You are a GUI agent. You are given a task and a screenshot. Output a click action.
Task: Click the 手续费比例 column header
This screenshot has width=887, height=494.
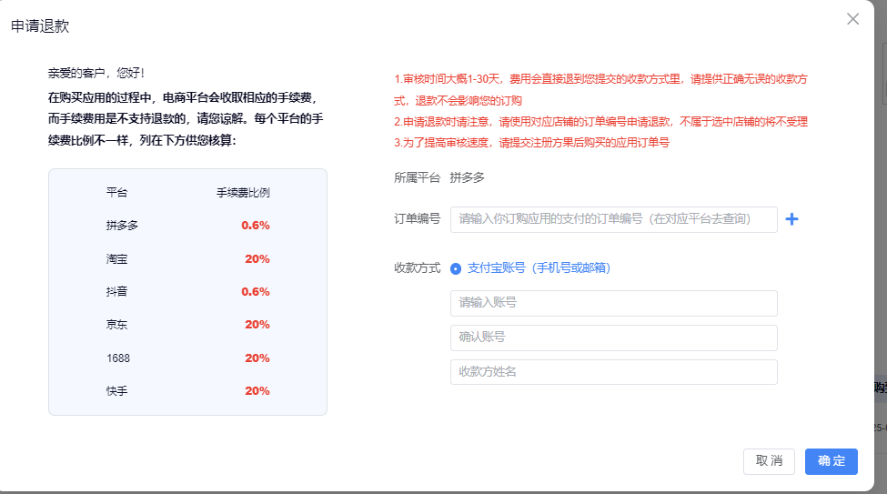(243, 193)
